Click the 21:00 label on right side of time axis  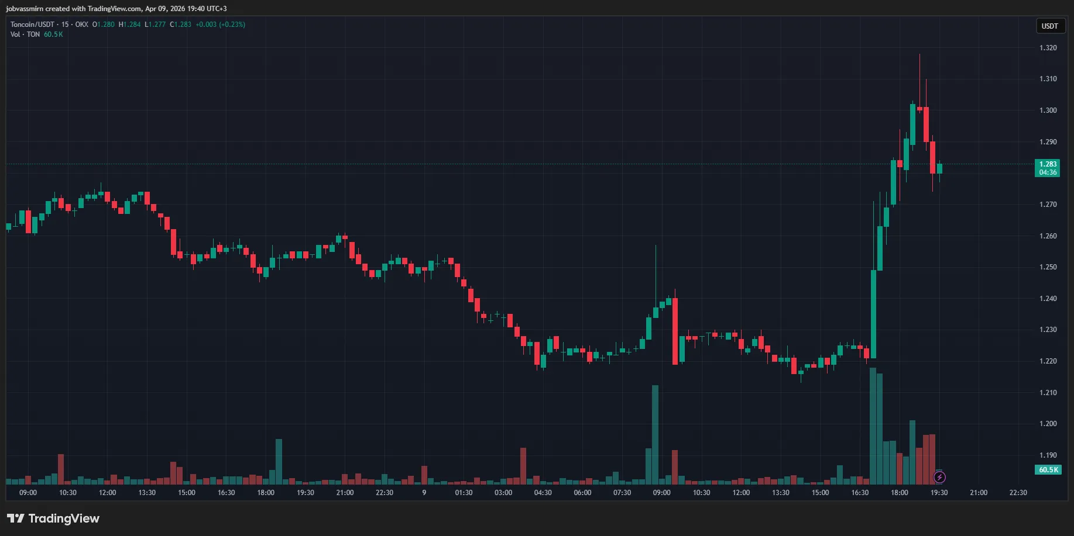click(979, 493)
